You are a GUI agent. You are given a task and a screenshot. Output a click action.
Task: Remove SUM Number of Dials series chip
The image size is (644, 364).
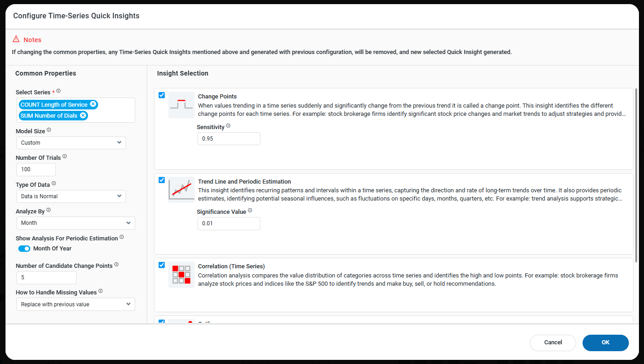pos(83,115)
